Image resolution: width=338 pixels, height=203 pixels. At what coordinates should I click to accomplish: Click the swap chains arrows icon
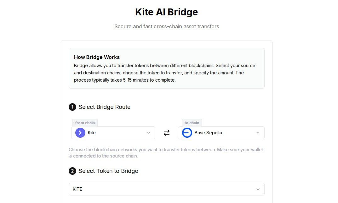point(166,133)
